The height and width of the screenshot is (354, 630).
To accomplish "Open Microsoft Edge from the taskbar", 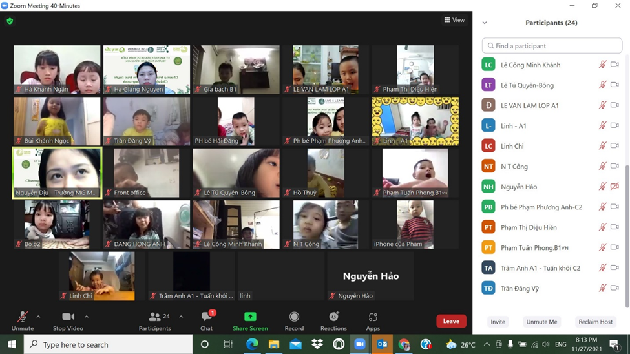I will click(252, 344).
